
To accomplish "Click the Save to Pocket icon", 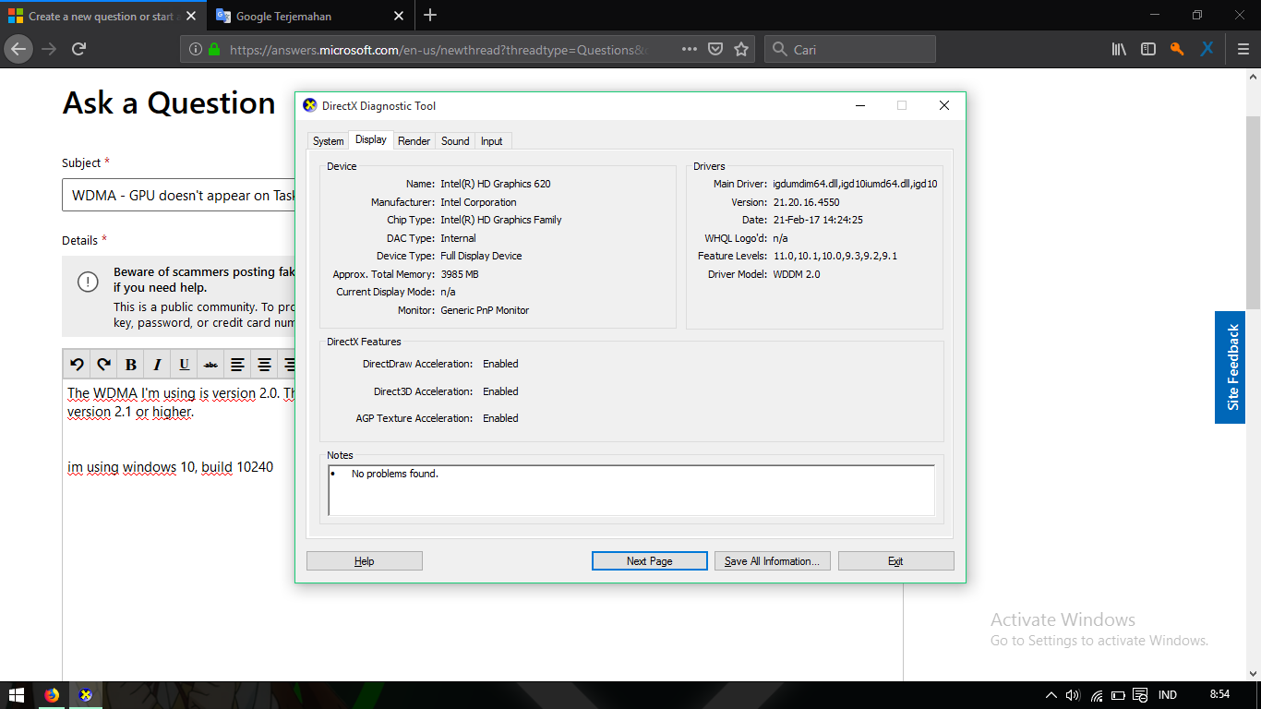I will (715, 49).
